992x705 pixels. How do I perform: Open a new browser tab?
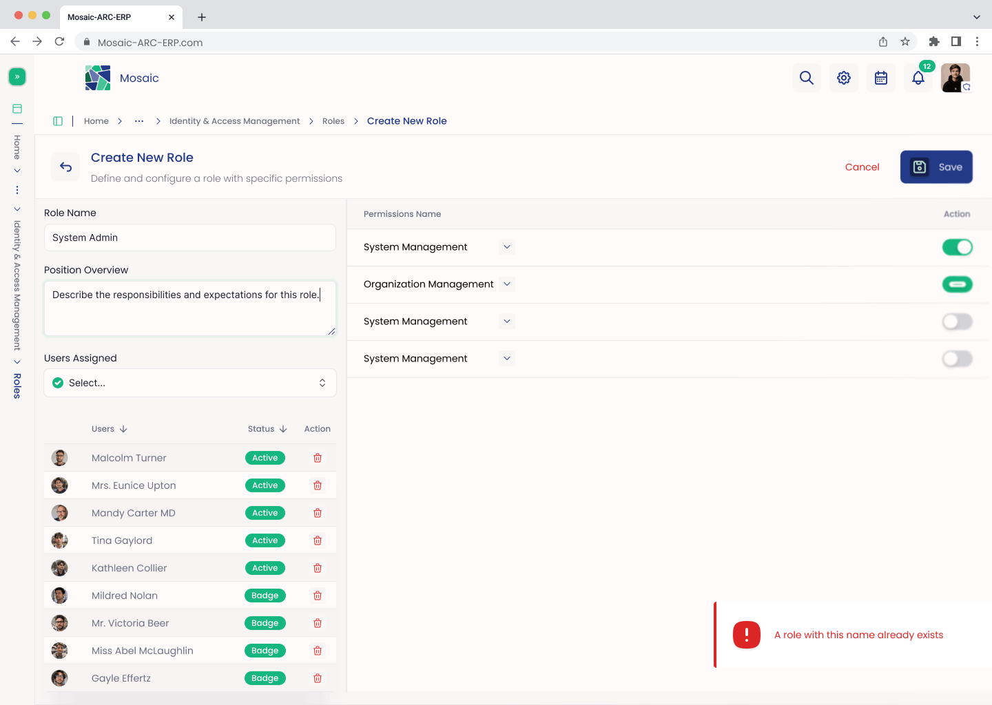(202, 17)
